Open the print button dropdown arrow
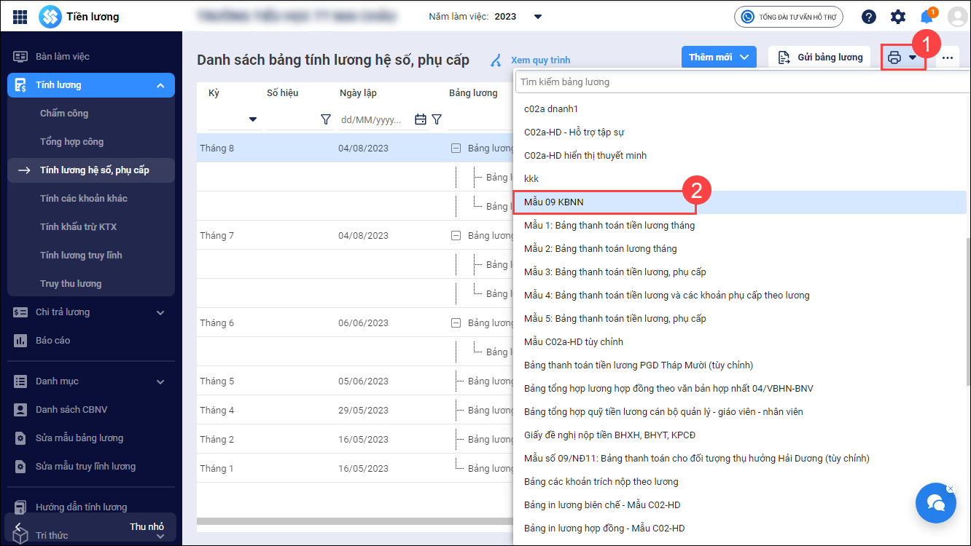The image size is (971, 546). pos(912,58)
